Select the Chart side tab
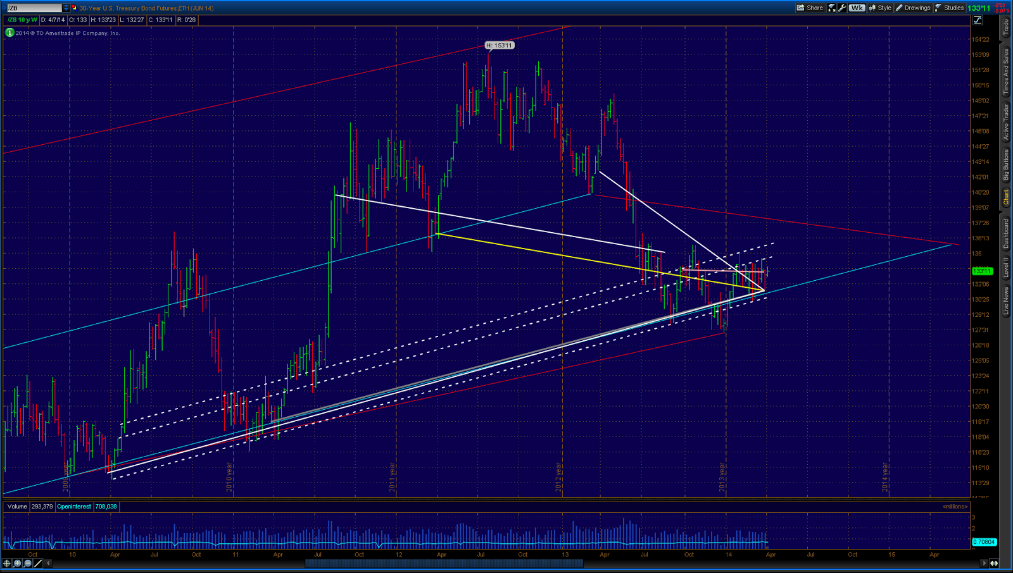 pyautogui.click(x=1005, y=197)
